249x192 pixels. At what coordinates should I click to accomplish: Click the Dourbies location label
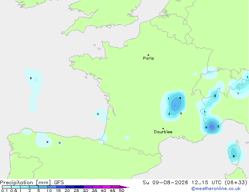click(163, 132)
